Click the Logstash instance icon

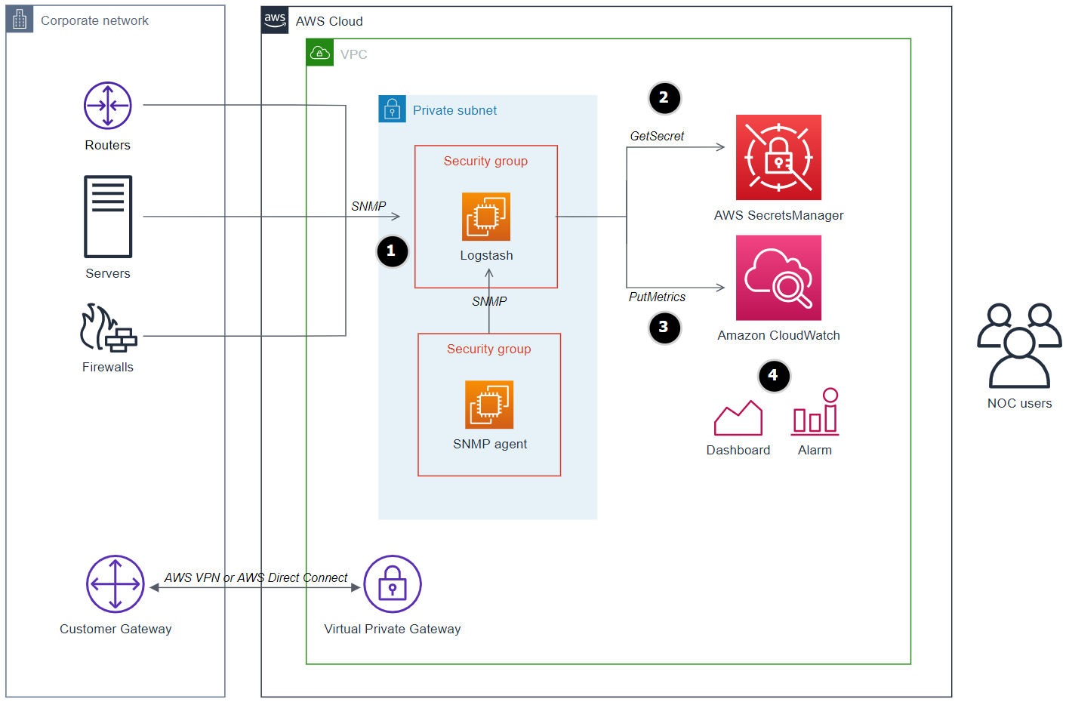[486, 216]
